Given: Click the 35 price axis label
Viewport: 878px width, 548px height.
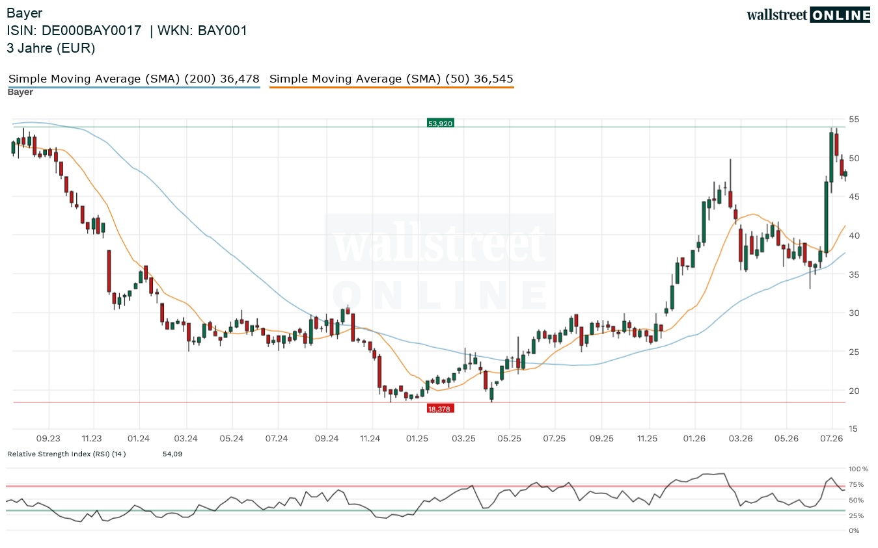Looking at the screenshot, I should 855,274.
